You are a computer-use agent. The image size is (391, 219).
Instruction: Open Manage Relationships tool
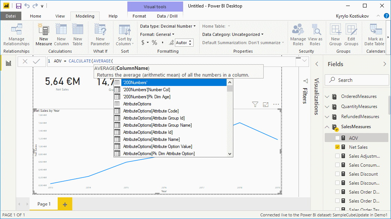(x=16, y=35)
